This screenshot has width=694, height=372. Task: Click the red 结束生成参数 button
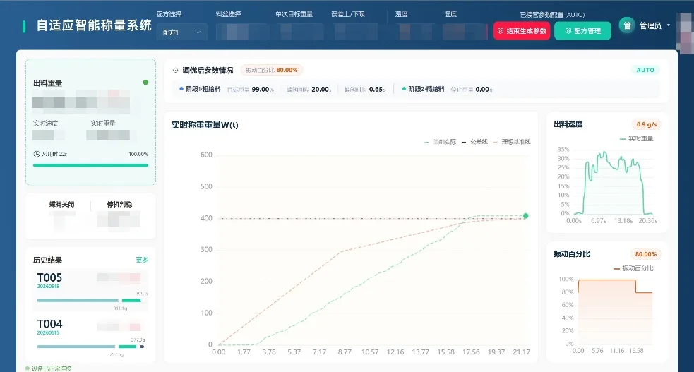pyautogui.click(x=522, y=31)
